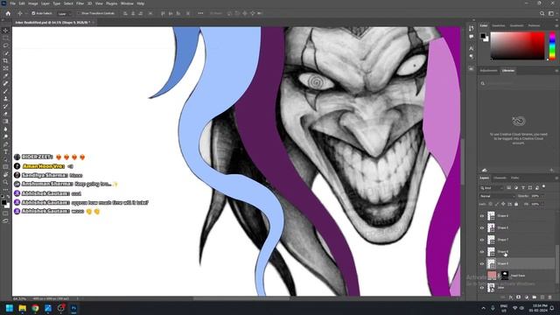
Task: Open the collapsed History panel icon
Action: click(x=472, y=29)
